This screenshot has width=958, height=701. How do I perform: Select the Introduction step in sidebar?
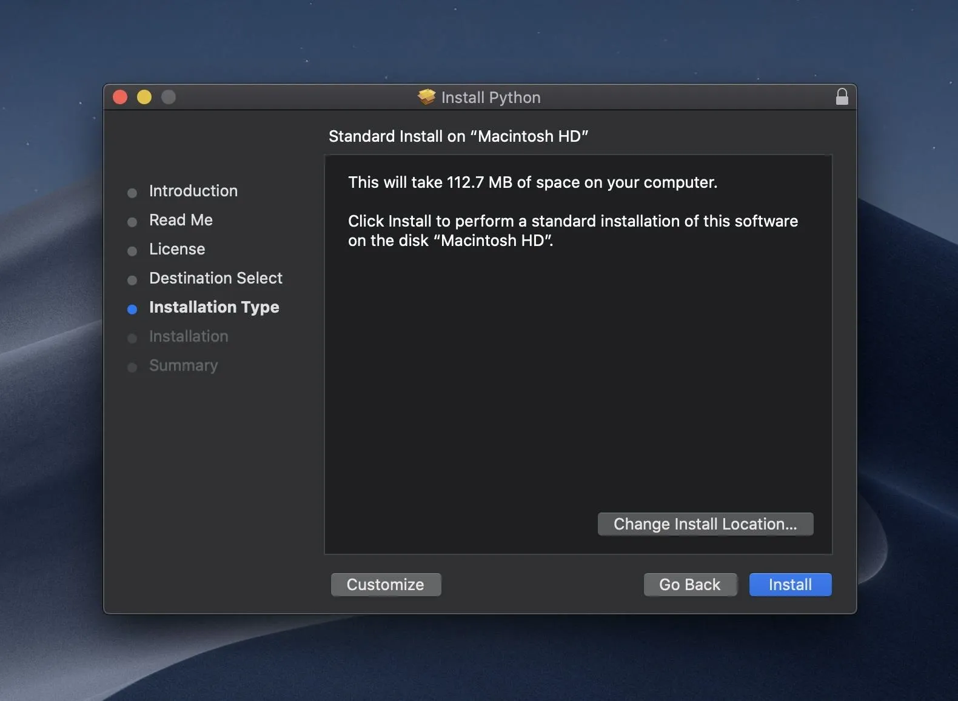193,191
